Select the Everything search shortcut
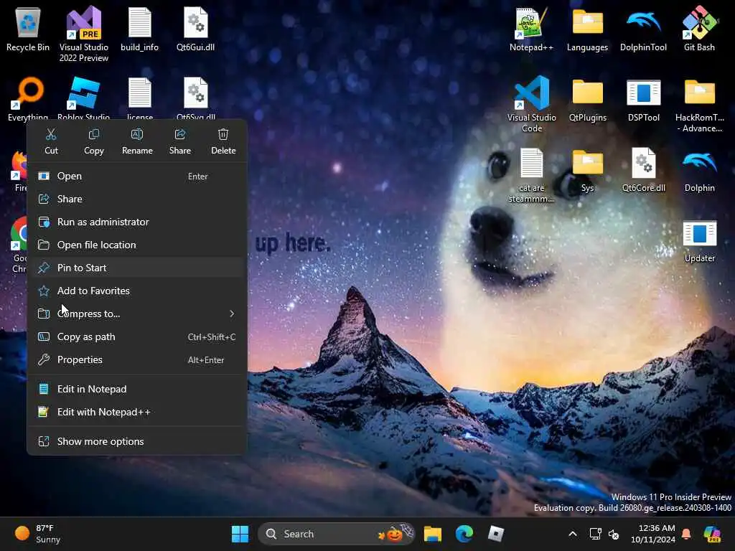This screenshot has height=551, width=735. coord(28,98)
